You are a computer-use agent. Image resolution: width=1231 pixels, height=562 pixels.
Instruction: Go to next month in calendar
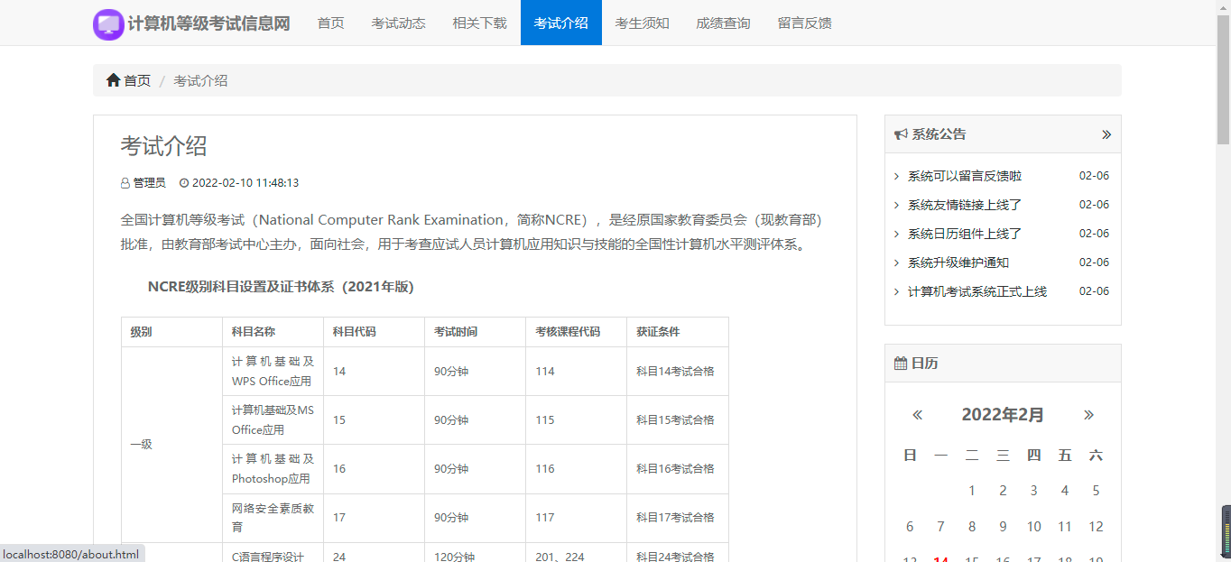(1088, 415)
